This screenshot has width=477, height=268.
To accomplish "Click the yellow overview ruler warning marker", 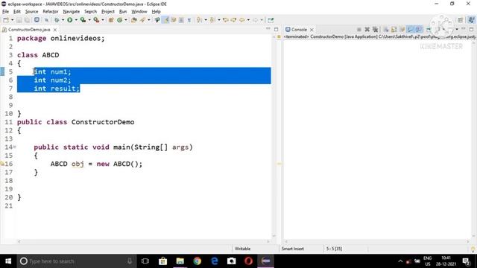I will tap(279, 164).
